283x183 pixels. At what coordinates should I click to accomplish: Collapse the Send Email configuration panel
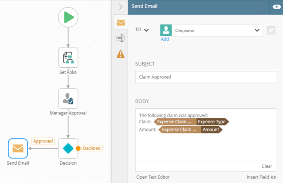[x=121, y=7]
